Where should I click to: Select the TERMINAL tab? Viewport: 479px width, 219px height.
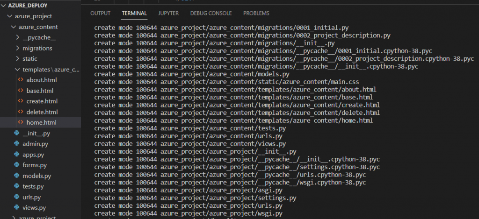134,13
